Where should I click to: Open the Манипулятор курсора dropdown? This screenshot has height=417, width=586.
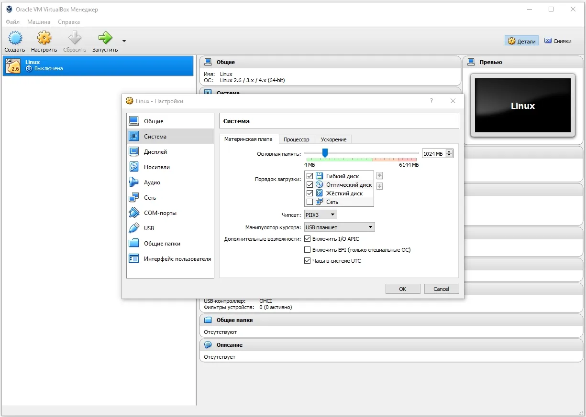(340, 227)
